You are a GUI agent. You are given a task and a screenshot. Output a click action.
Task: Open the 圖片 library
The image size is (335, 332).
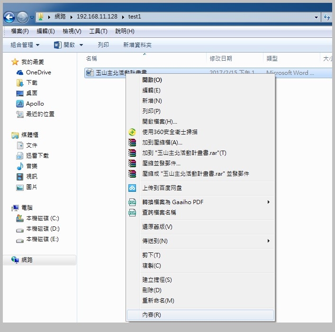click(27, 187)
